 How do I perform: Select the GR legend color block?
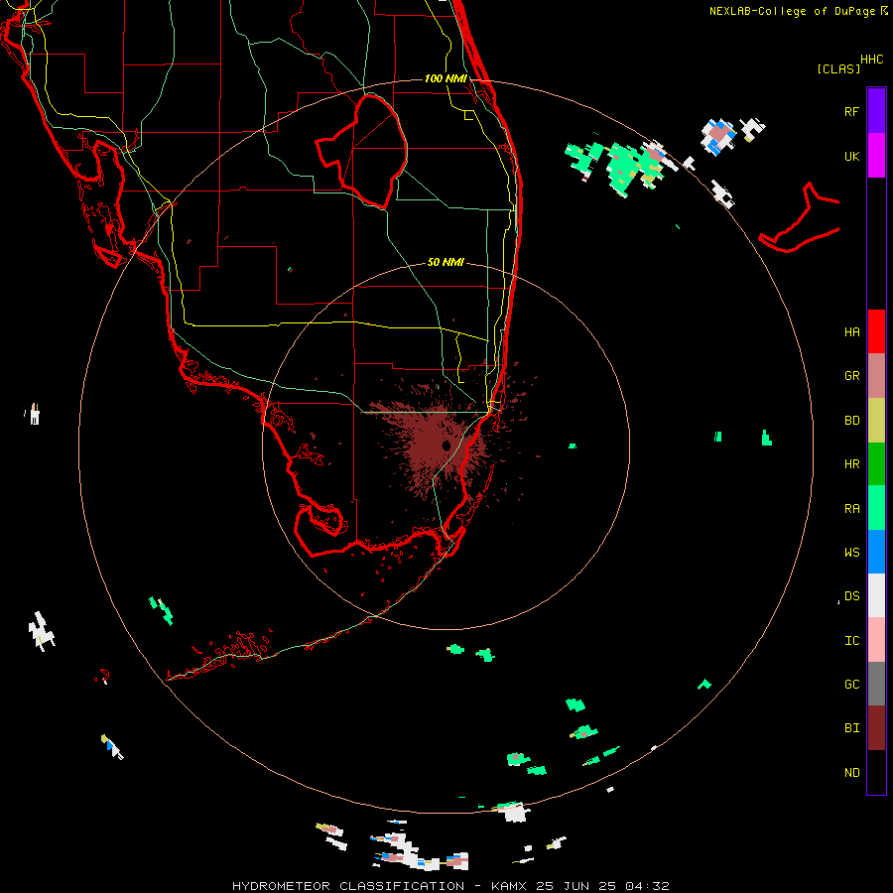[x=876, y=376]
